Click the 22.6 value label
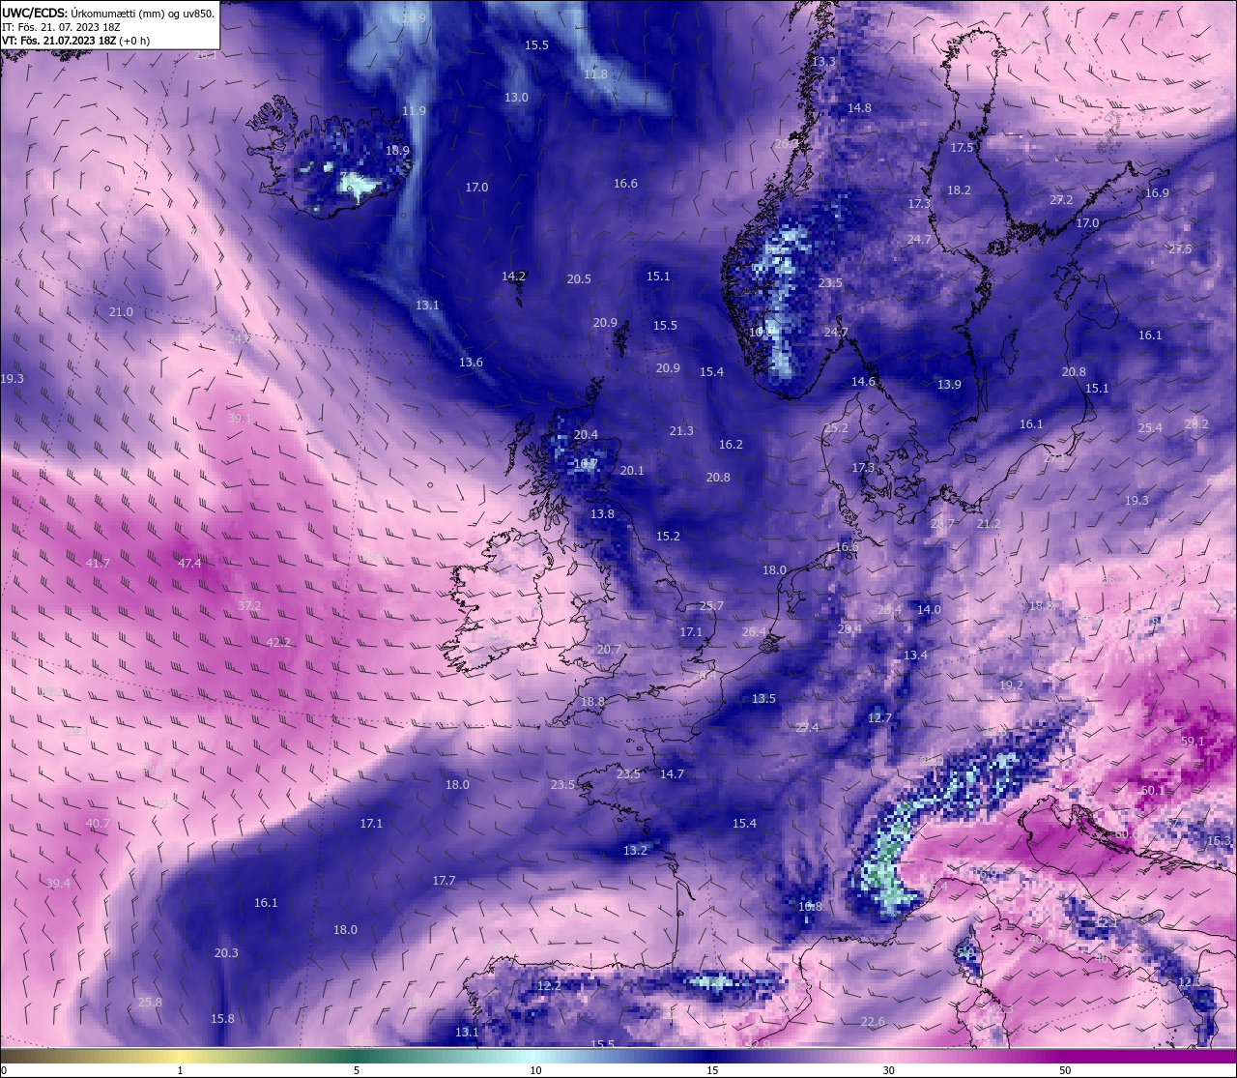 point(873,1022)
